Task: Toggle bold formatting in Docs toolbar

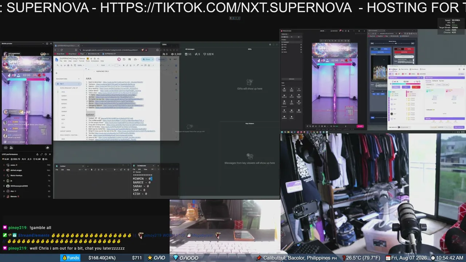Action: pyautogui.click(x=123, y=65)
